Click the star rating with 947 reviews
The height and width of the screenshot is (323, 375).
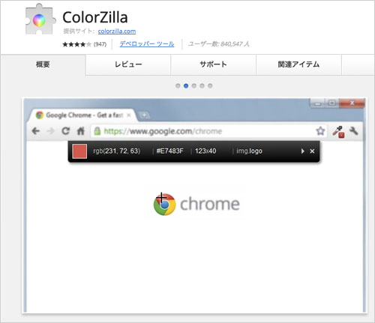[84, 44]
